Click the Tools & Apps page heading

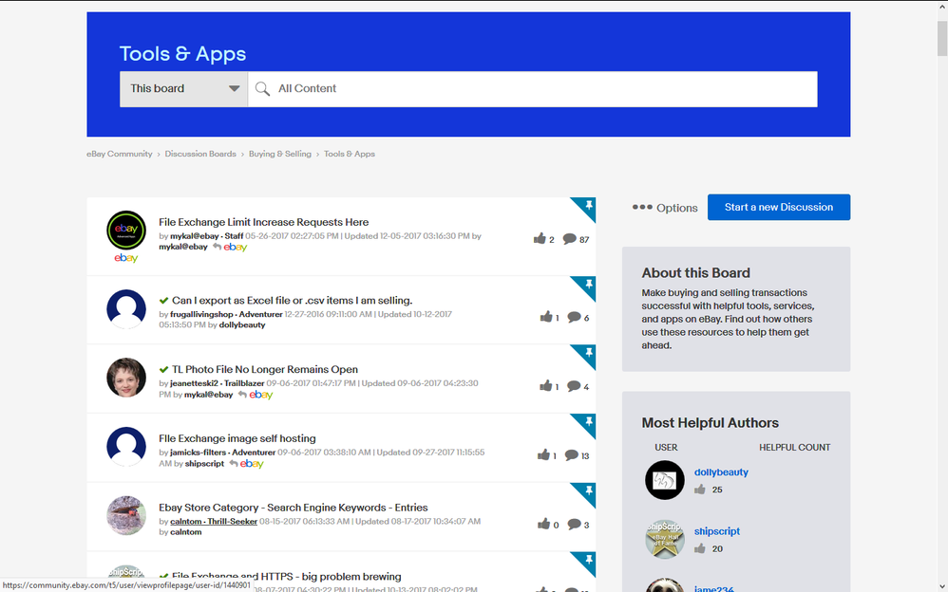pyautogui.click(x=182, y=54)
